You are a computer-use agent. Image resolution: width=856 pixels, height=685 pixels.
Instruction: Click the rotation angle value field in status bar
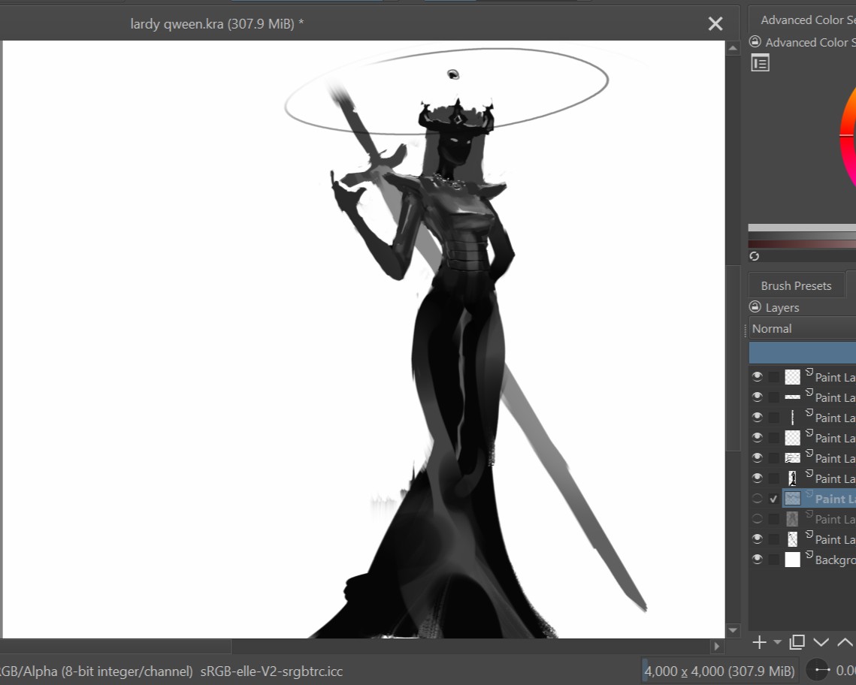(845, 670)
